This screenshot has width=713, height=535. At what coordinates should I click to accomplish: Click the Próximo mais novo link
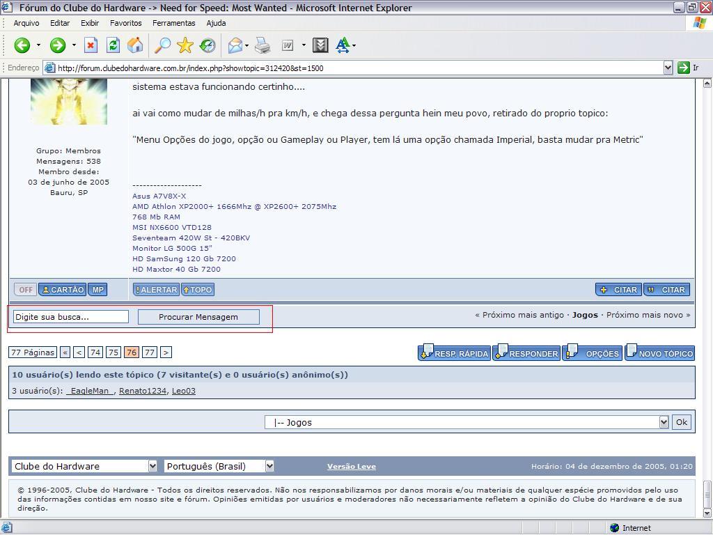(x=644, y=315)
